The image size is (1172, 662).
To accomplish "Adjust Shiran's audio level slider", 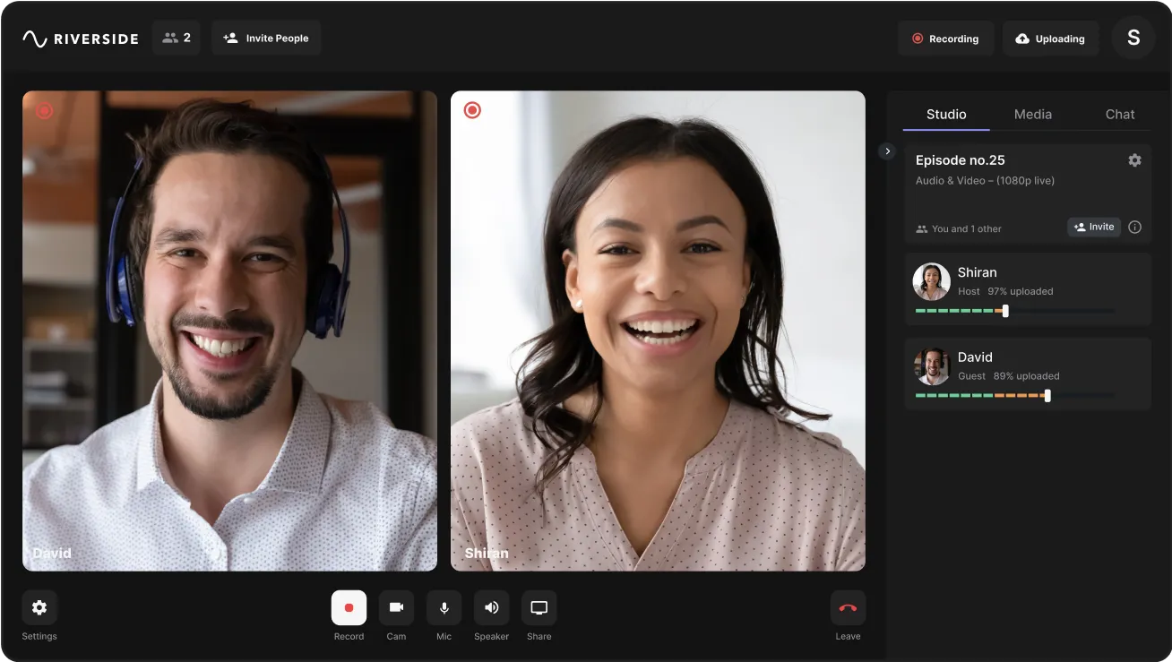I will 1004,311.
